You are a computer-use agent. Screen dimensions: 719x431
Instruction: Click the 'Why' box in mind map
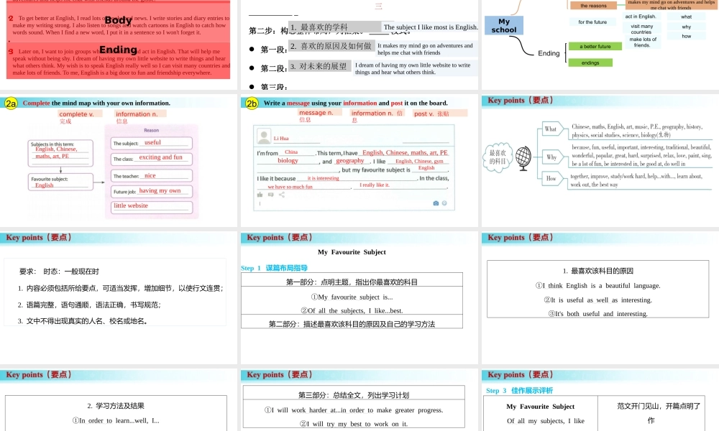coord(551,157)
